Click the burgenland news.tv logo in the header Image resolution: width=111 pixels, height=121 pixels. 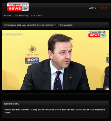[18, 7]
